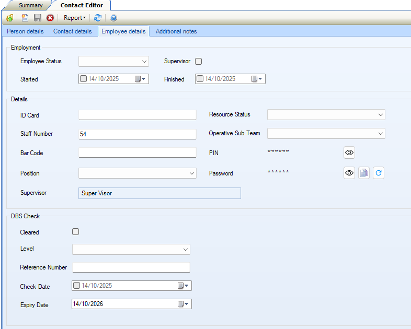Click the save disk icon in toolbar
Image resolution: width=411 pixels, height=329 pixels.
click(38, 18)
